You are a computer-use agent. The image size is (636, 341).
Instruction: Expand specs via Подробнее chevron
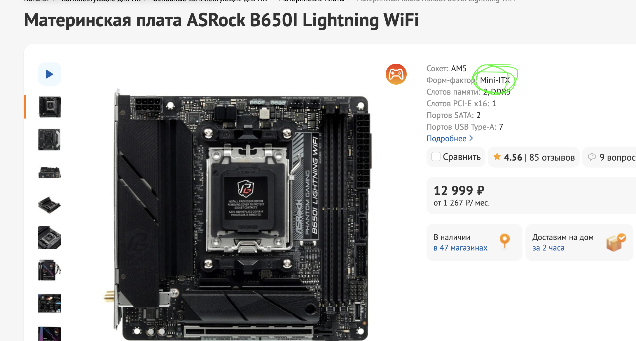coord(471,138)
